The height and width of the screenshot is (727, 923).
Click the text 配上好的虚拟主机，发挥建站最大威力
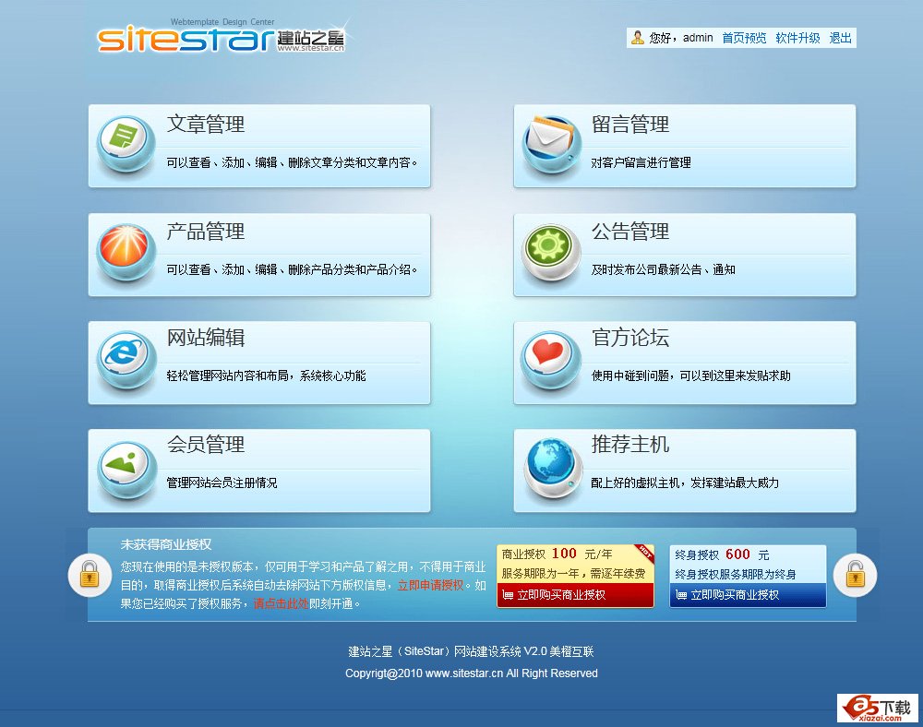coord(685,483)
